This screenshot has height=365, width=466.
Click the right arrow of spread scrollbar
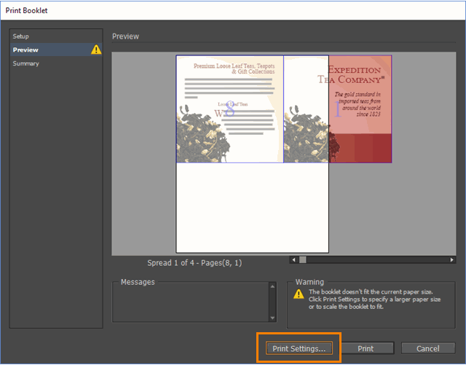451,259
